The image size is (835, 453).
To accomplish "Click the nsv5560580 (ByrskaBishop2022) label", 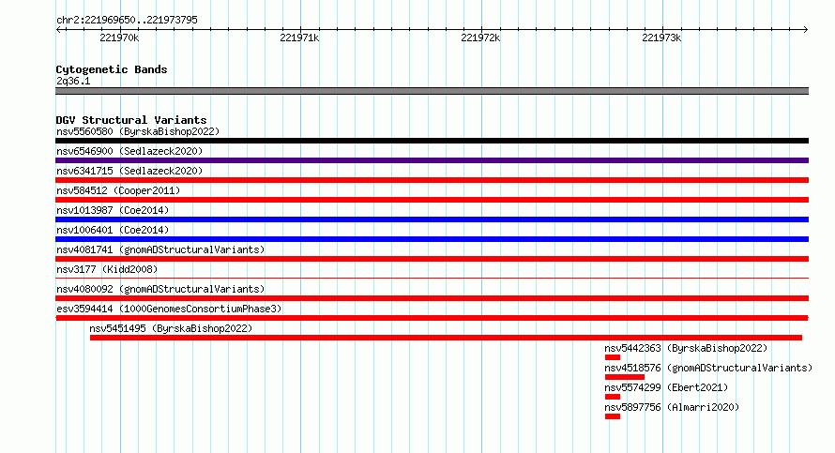I will [x=138, y=131].
